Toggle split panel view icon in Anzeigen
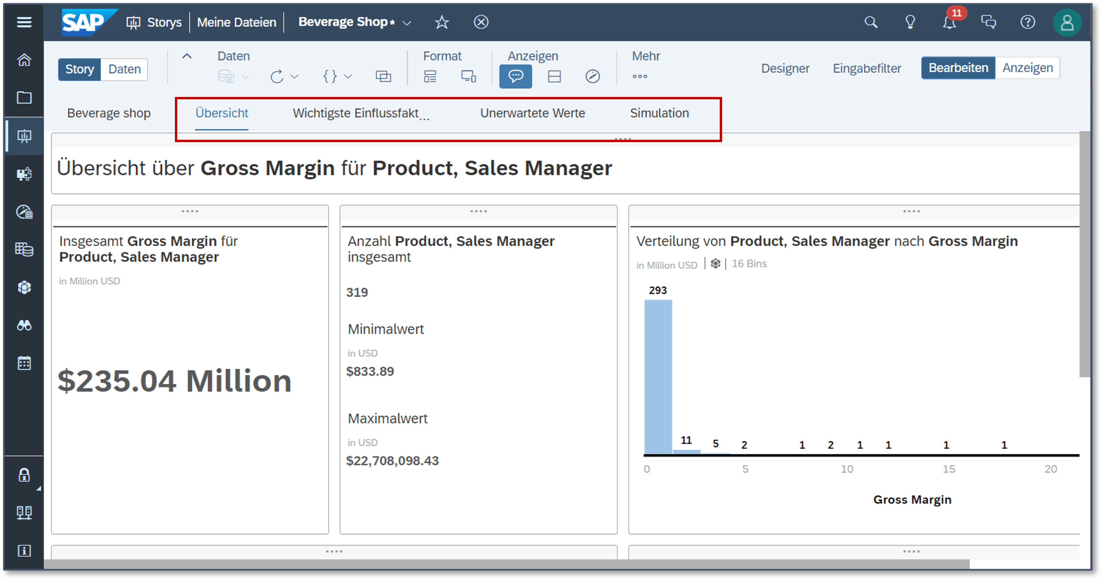 click(x=554, y=77)
